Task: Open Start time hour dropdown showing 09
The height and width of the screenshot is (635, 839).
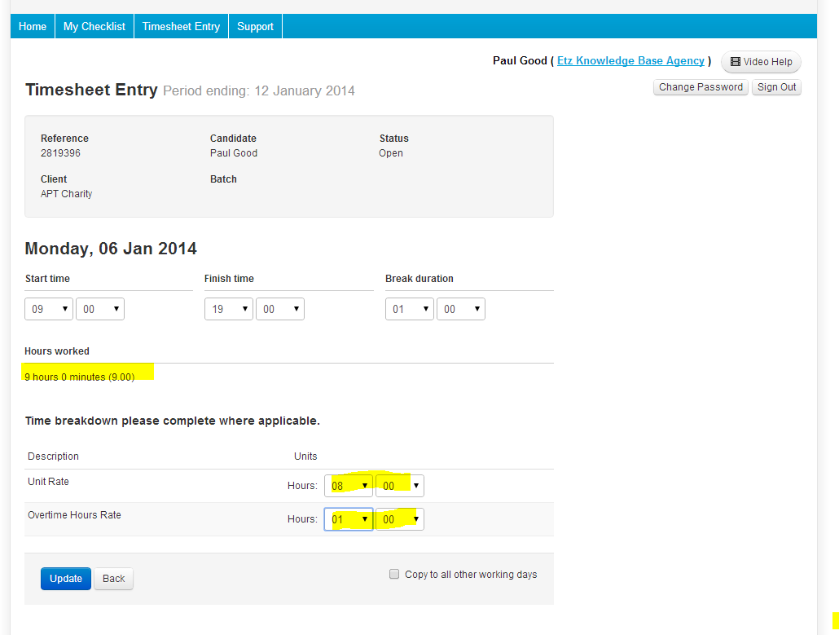Action: tap(49, 309)
